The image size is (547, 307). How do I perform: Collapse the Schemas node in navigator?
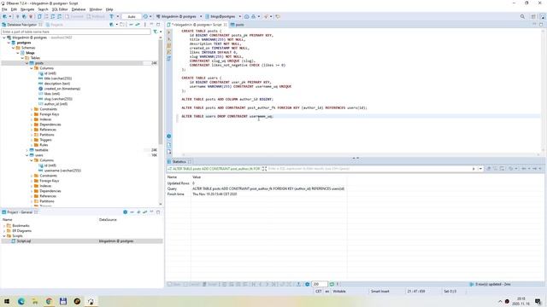point(14,48)
